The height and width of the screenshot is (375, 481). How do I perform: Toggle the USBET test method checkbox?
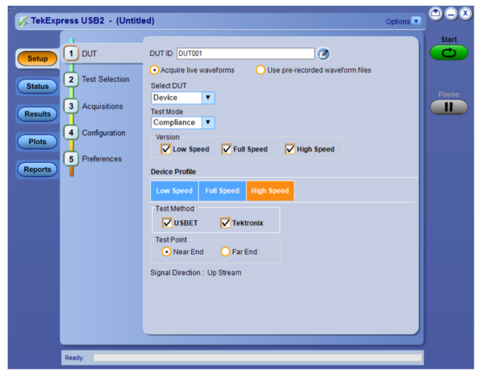coord(167,223)
